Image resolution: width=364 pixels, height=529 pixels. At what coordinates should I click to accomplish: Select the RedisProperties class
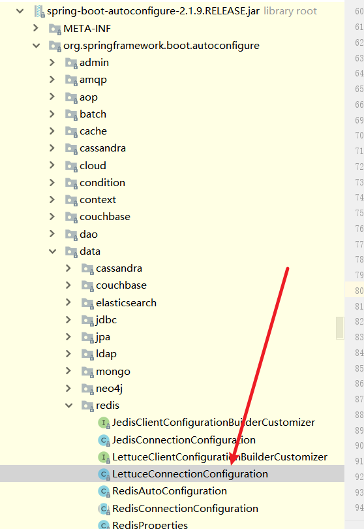coord(150,524)
